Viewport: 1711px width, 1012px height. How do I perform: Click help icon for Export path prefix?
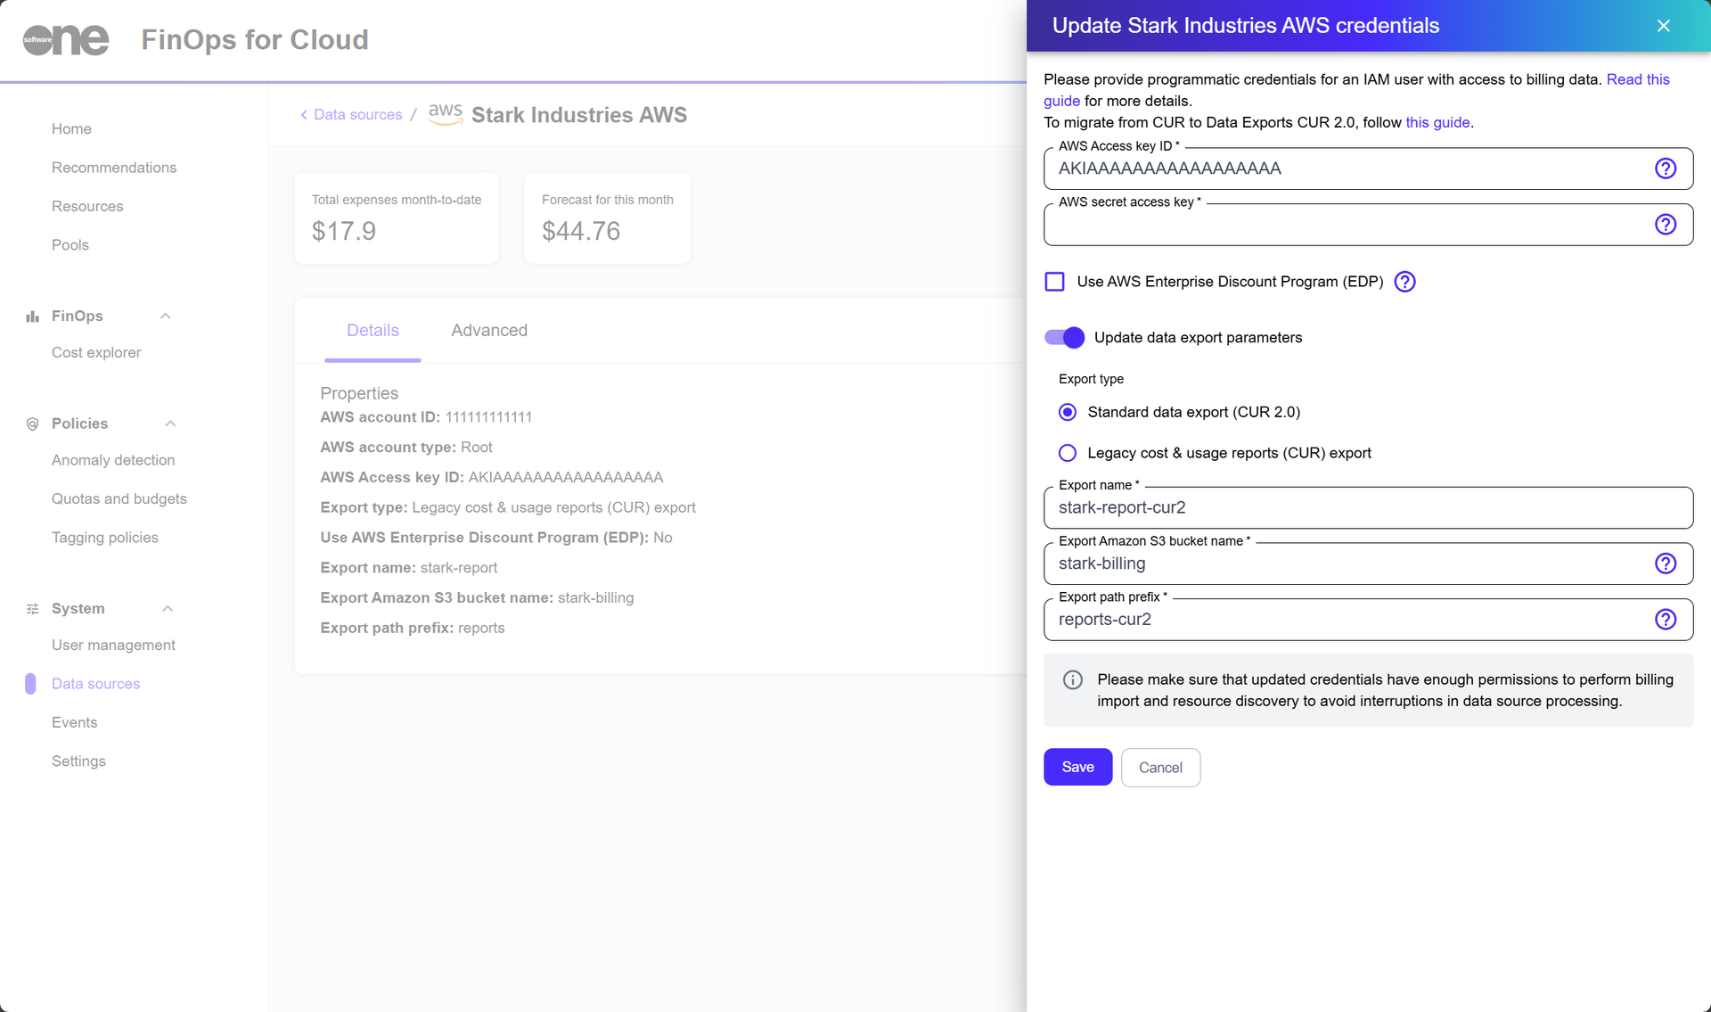(1665, 620)
